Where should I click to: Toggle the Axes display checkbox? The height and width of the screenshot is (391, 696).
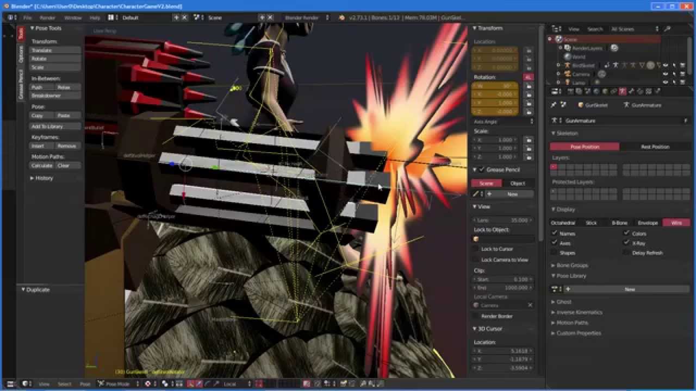[x=555, y=243]
